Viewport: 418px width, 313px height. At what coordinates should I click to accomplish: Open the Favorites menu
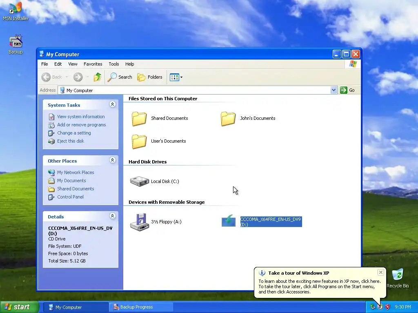(93, 64)
